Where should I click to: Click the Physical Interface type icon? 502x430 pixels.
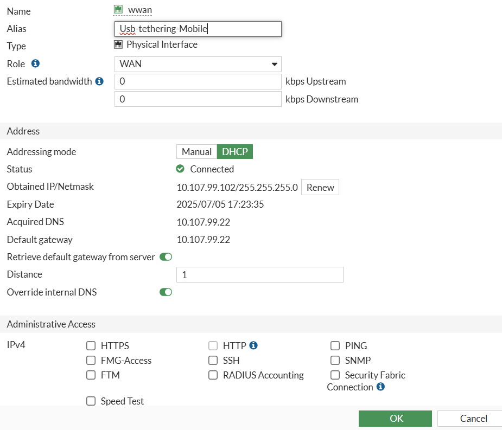[118, 44]
